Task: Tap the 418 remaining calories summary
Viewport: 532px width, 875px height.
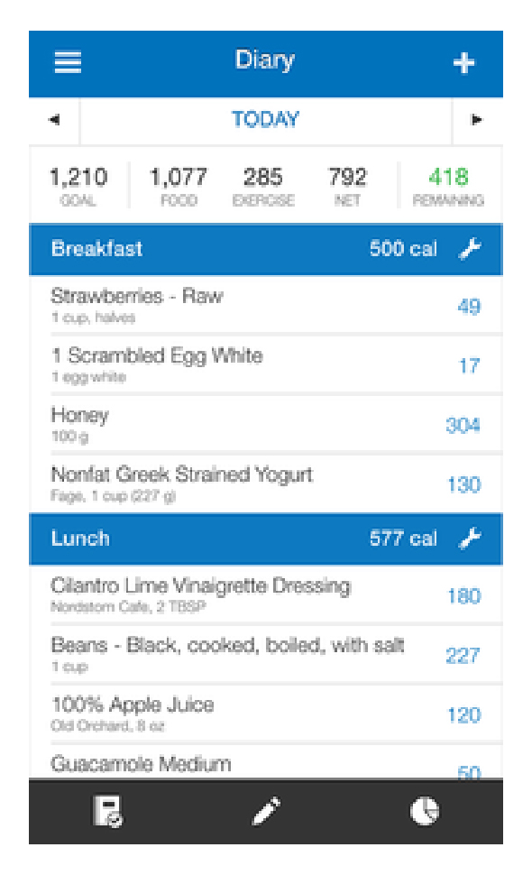Action: pos(448,186)
